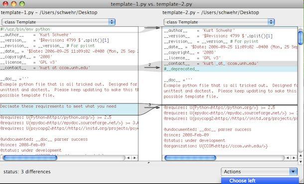304x184 pixels.
Task: Click right pane scroll-right arrow
Action: coord(294,158)
